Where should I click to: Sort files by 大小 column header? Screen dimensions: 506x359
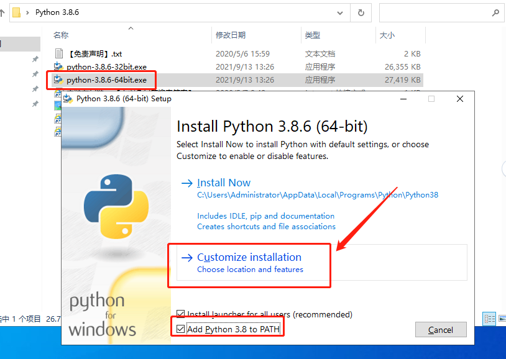(x=387, y=35)
